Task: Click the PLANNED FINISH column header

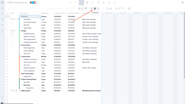Action: coord(74,13)
